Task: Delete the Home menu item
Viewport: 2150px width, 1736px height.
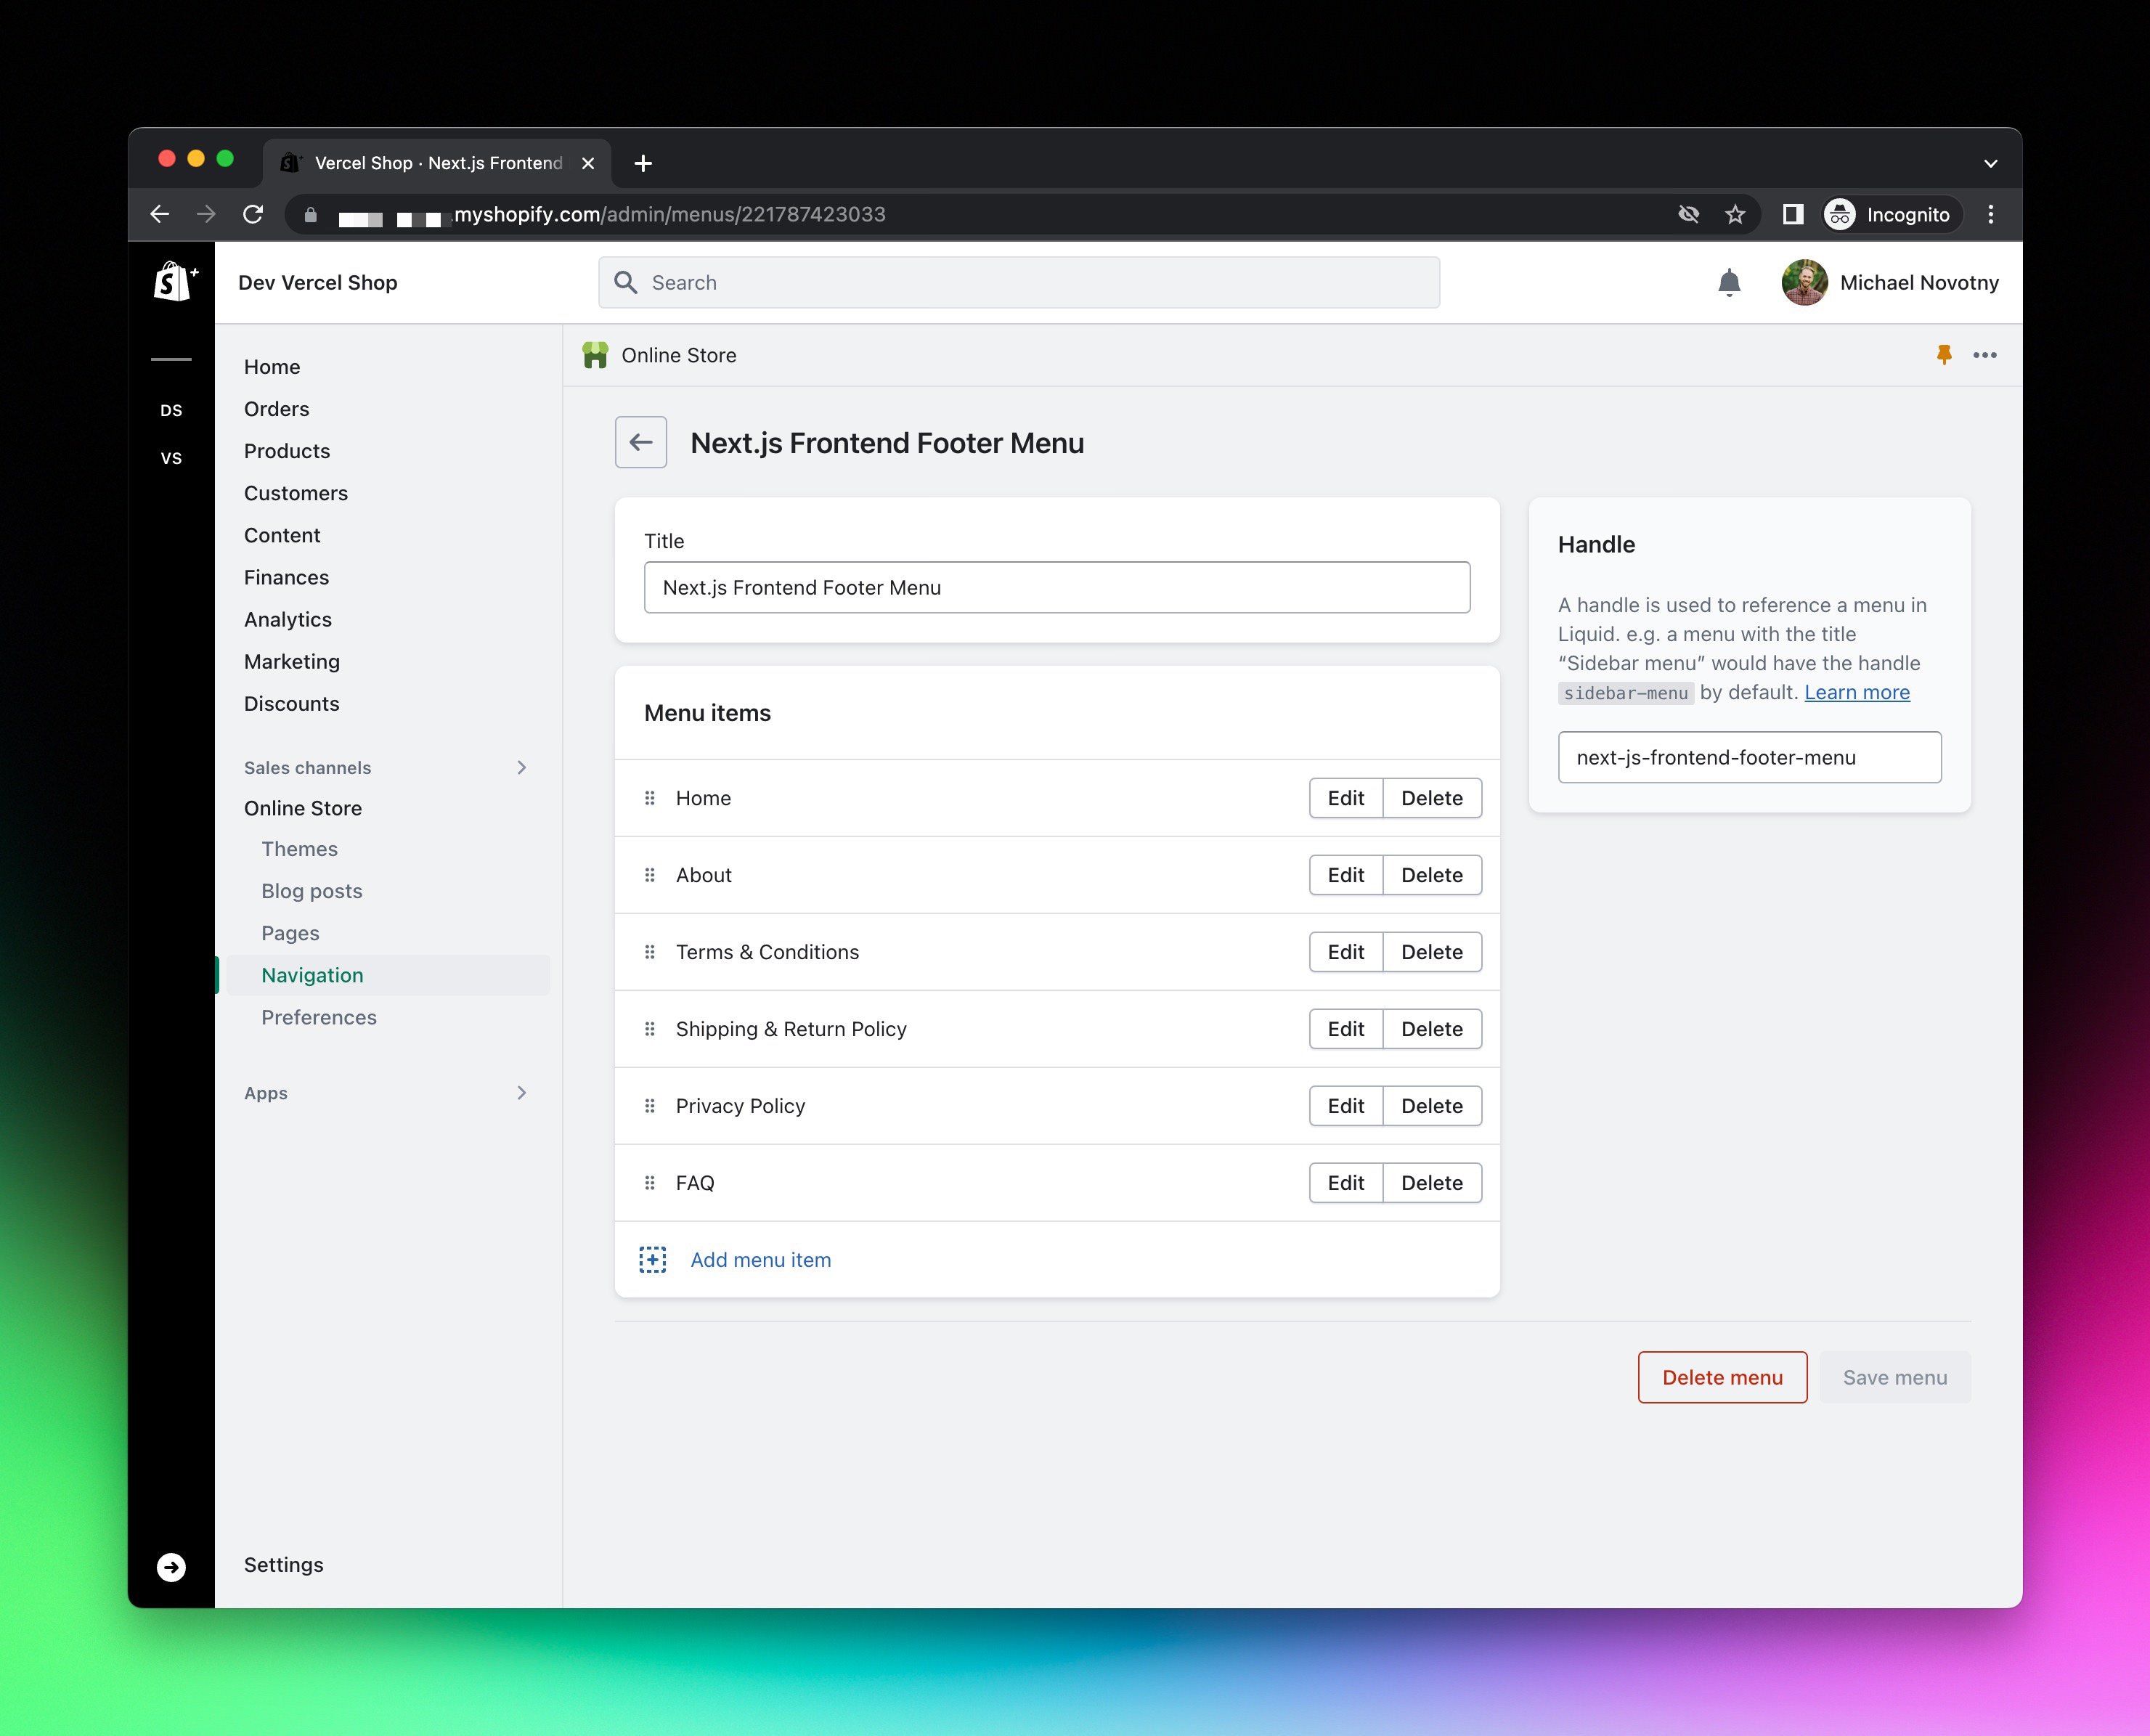Action: 1432,798
